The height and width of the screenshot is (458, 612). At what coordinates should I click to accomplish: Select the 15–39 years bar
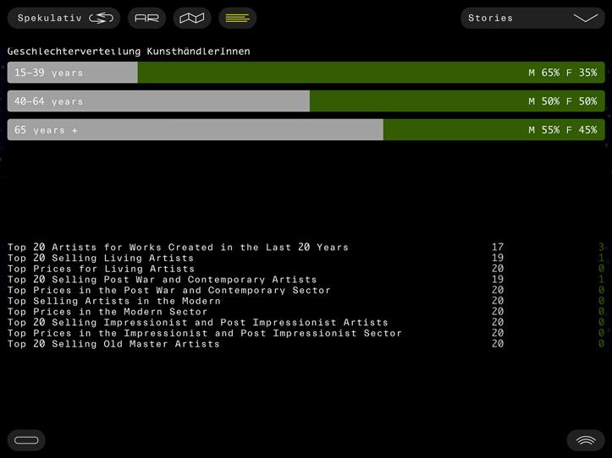click(x=306, y=73)
